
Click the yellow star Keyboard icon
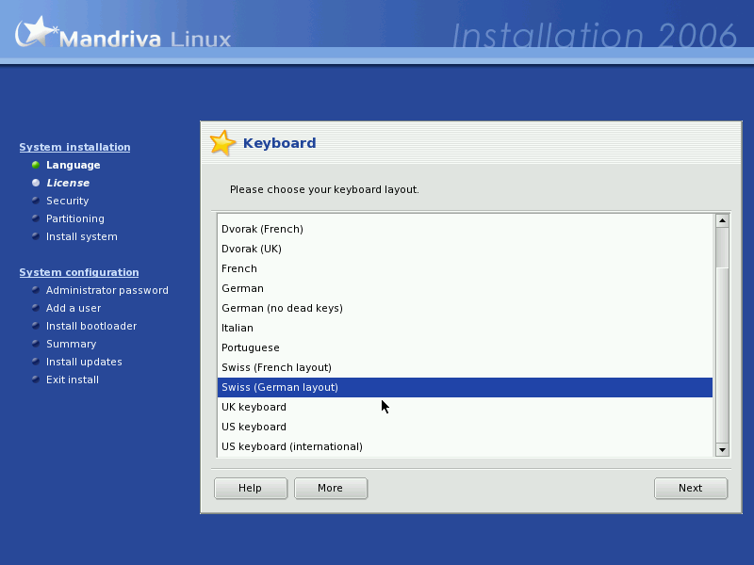[222, 143]
